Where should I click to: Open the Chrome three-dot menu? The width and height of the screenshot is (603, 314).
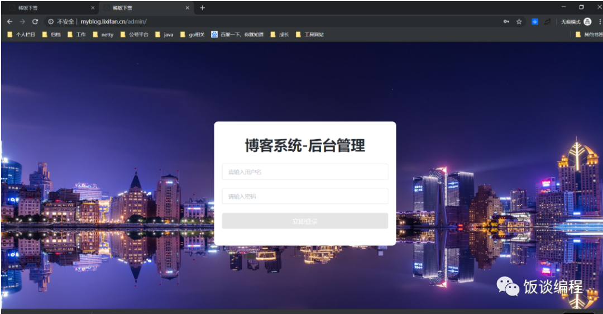[x=600, y=22]
